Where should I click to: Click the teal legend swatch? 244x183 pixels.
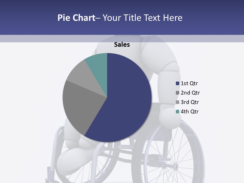tap(178, 112)
